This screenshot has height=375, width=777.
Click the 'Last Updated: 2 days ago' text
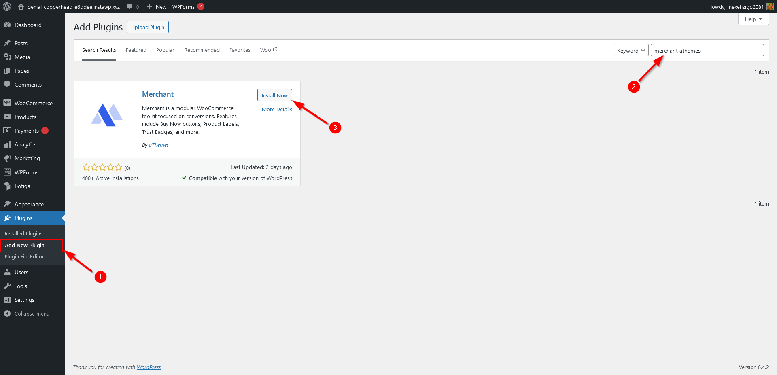pyautogui.click(x=261, y=167)
